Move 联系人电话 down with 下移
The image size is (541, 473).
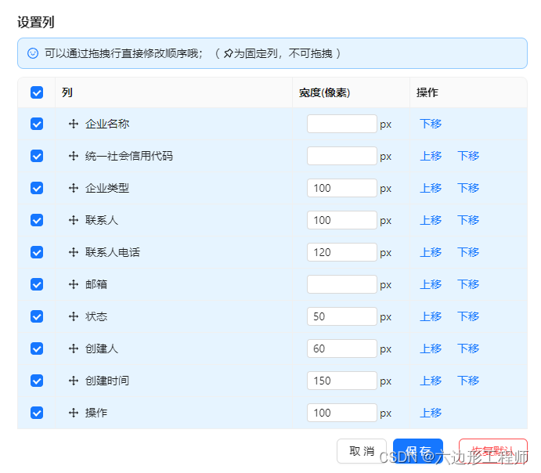tap(468, 252)
